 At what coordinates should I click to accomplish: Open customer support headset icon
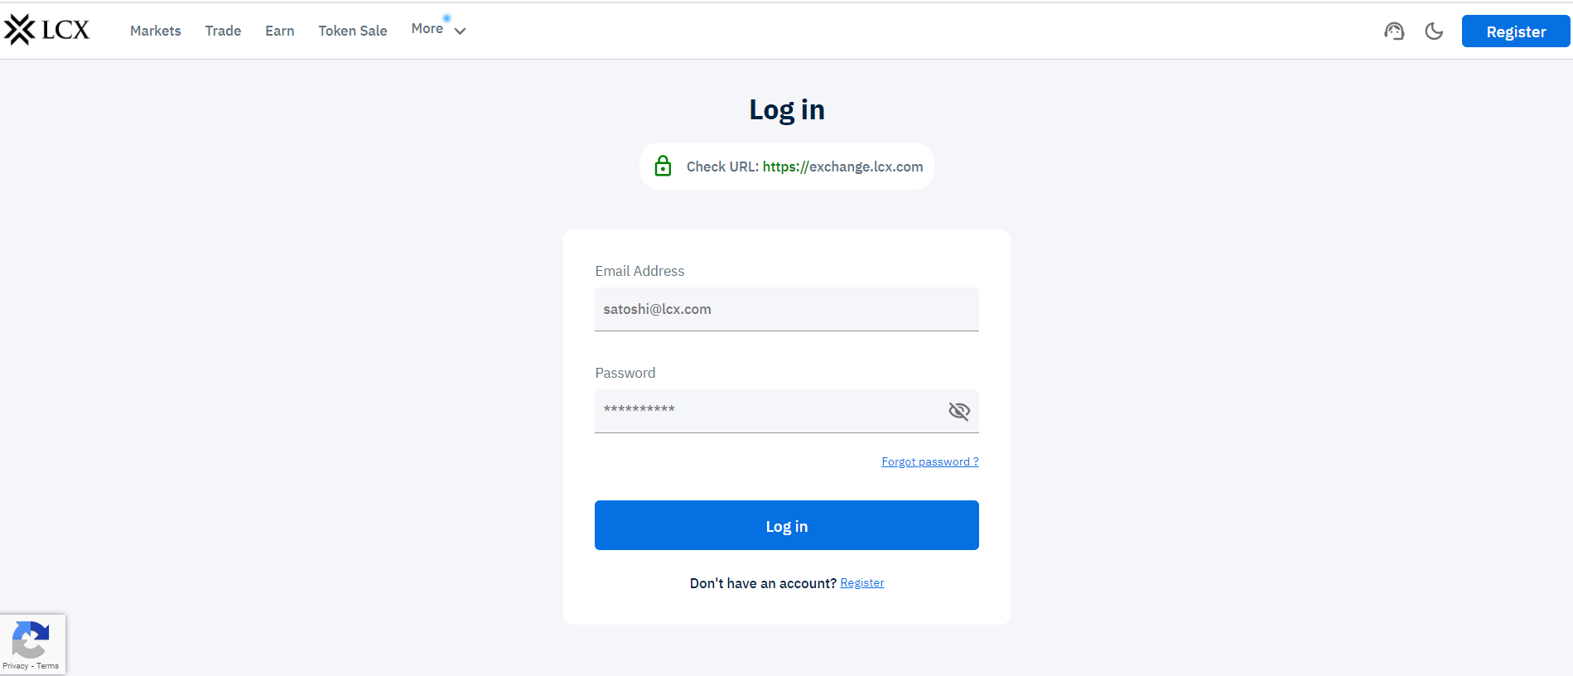[x=1394, y=31]
